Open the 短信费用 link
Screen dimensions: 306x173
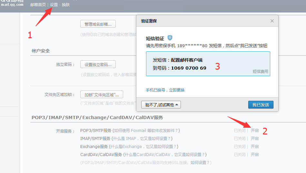point(260,72)
